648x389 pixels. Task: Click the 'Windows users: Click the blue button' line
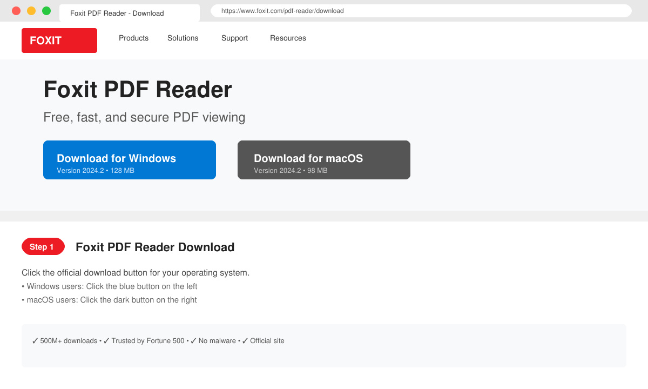110,286
